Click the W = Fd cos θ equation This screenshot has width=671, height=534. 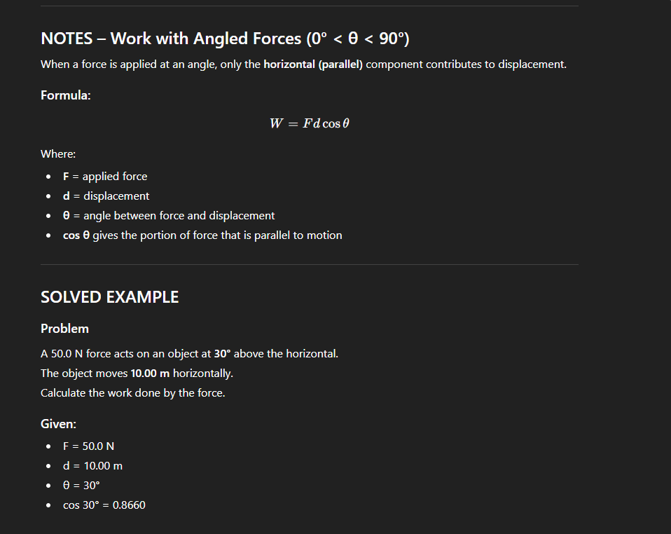pyautogui.click(x=309, y=123)
